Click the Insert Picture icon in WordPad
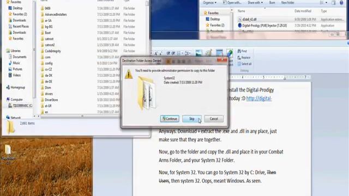This screenshot has height=196, width=349. 198,53
